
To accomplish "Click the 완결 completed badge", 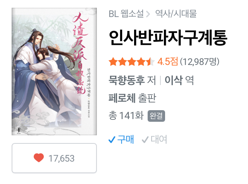I will click(x=156, y=116).
